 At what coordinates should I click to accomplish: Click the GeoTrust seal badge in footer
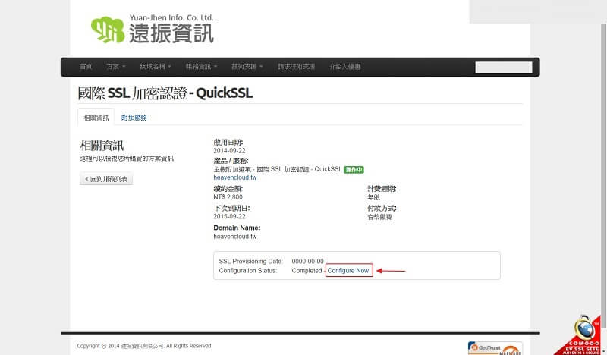coord(495,348)
